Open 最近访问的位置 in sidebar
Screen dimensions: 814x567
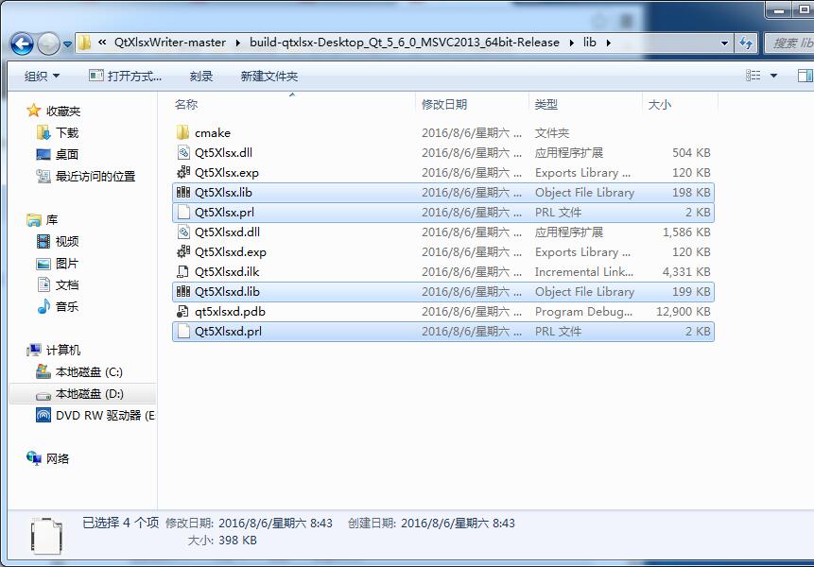tap(95, 177)
